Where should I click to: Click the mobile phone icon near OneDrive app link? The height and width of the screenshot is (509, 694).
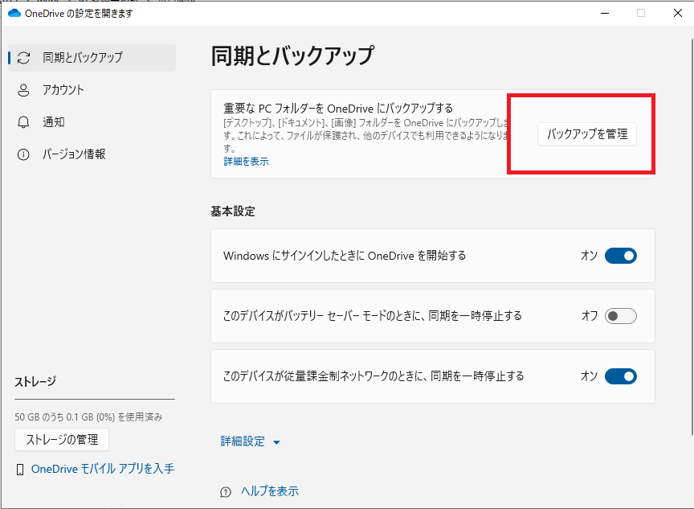[x=20, y=470]
